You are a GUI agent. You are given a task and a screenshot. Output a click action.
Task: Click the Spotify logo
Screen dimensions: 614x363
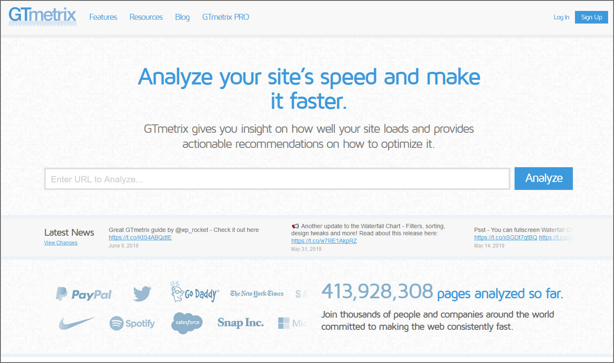132,323
